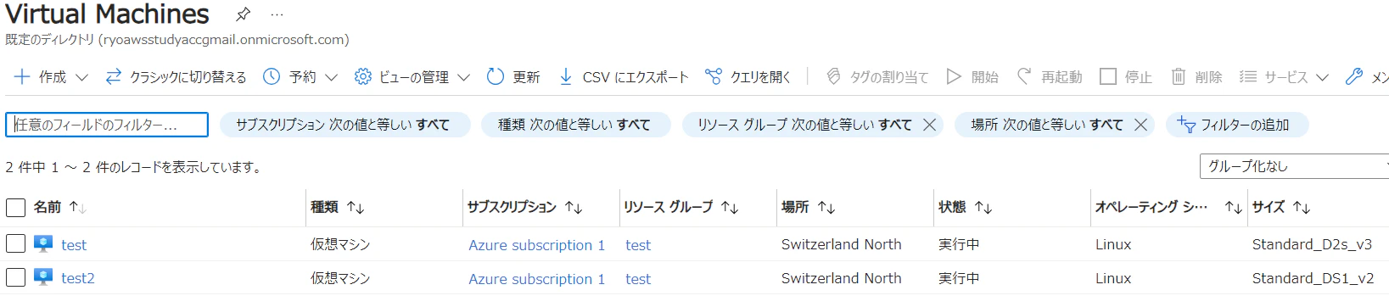The image size is (1389, 307).
Task: Open resource group test in test2 row
Action: pos(638,278)
